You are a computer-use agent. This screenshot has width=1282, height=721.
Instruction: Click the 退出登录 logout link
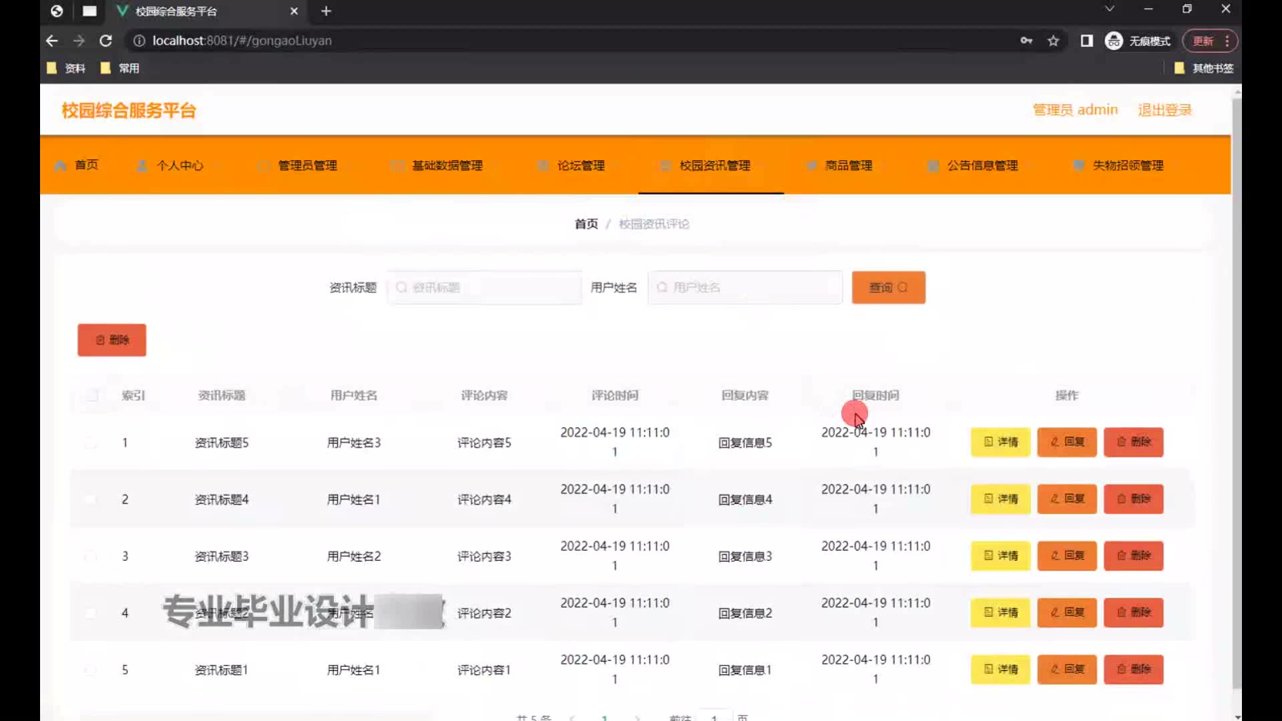[1164, 110]
